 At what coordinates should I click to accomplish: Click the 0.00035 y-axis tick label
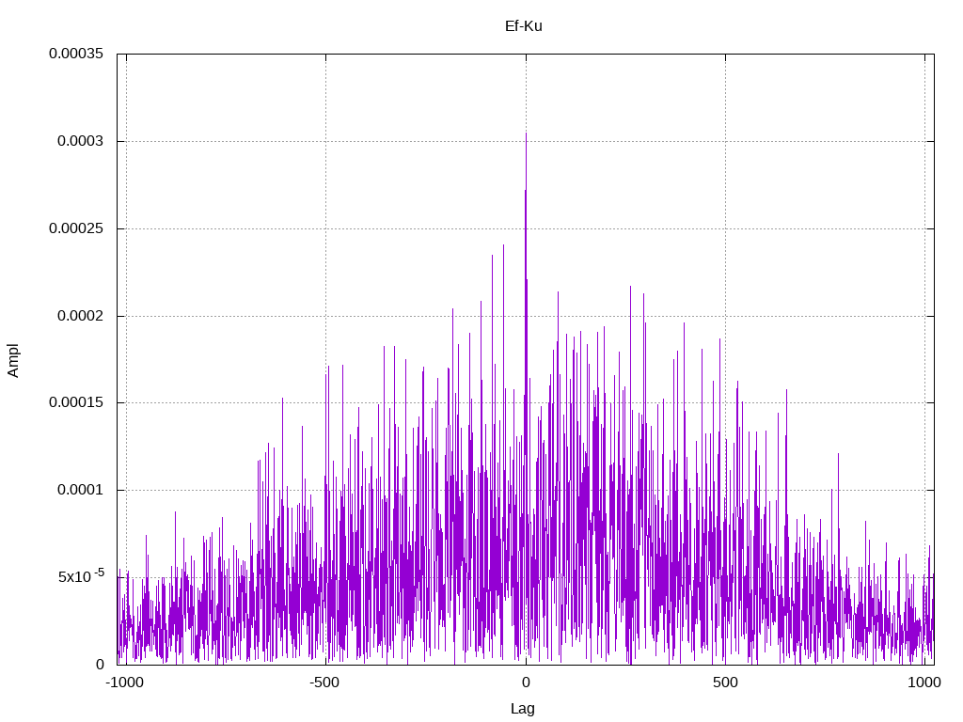pos(76,54)
